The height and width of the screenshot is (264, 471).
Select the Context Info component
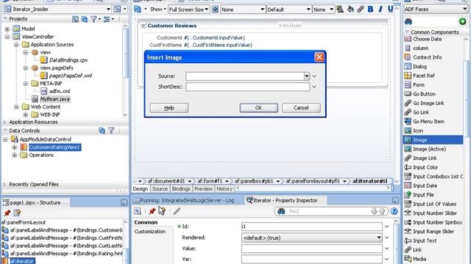[427, 57]
